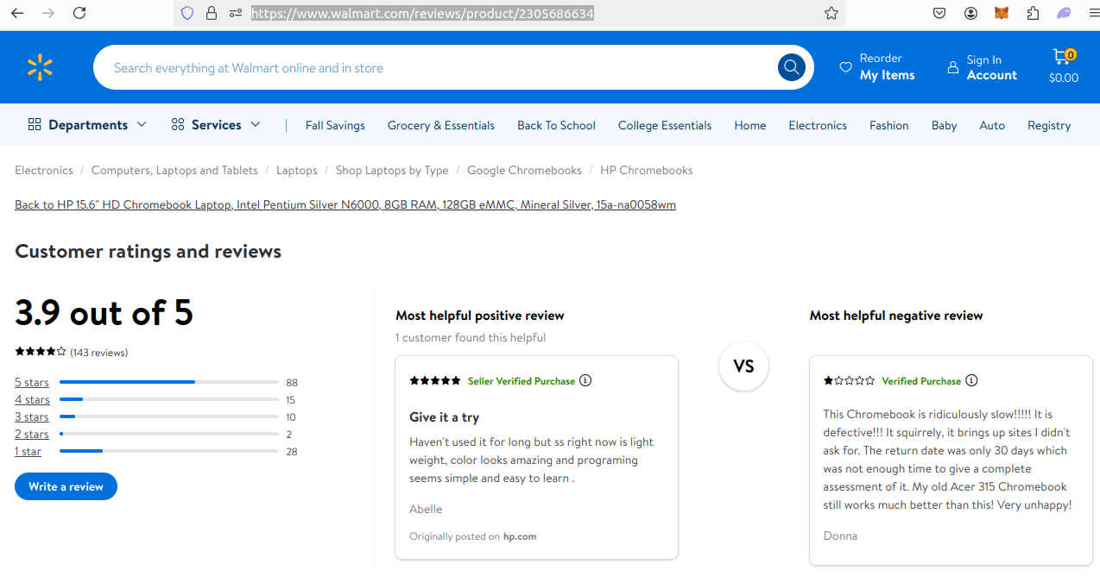The height and width of the screenshot is (576, 1100).
Task: Click the purple extension icon in toolbar
Action: click(1064, 13)
